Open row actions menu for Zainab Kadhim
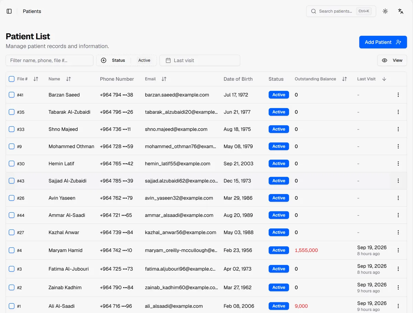Viewport: 413px width, 313px height. 398,288
